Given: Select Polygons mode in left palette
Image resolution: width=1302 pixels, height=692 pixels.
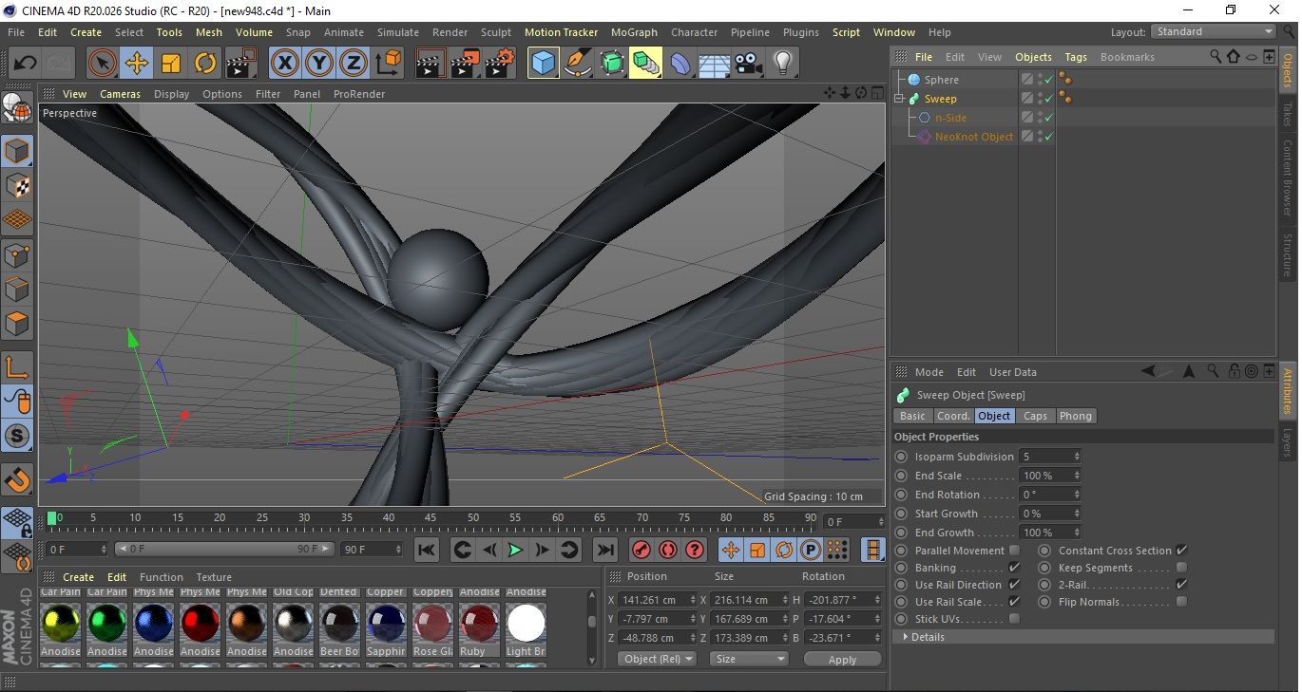Looking at the screenshot, I should (x=17, y=323).
